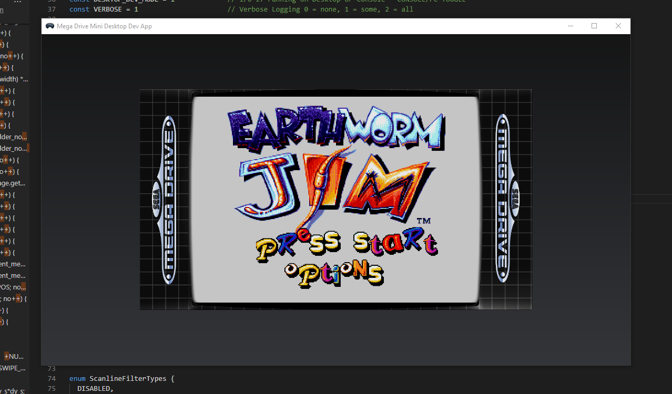Click 'enum ScanlineFilterTypes {' in the code editor

(x=121, y=378)
